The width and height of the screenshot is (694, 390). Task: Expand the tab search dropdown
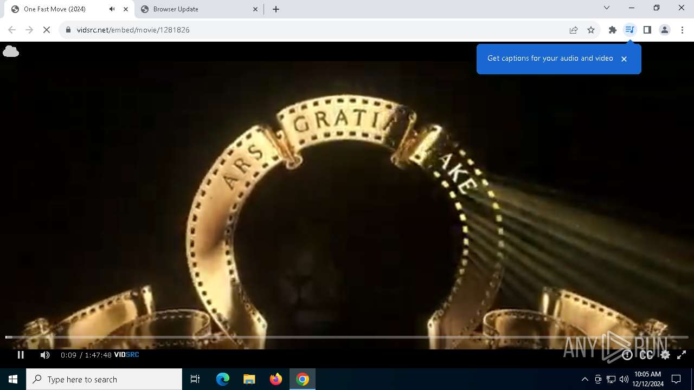(x=607, y=8)
